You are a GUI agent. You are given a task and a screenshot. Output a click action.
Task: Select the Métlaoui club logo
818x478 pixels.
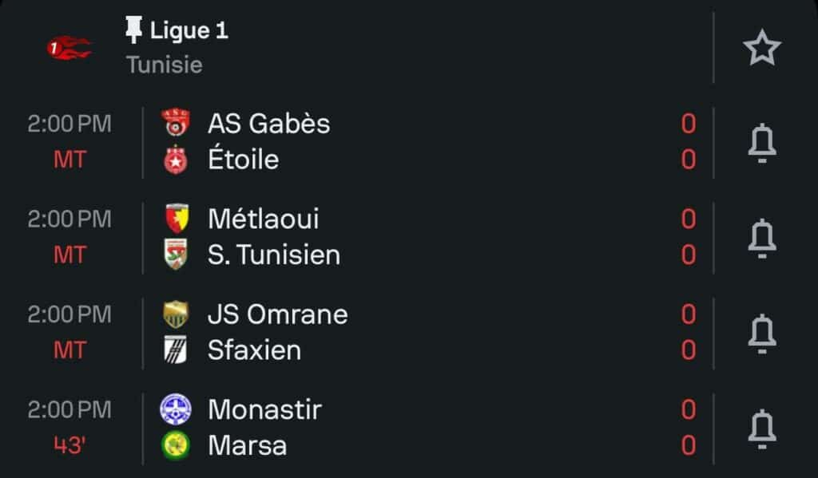point(175,219)
